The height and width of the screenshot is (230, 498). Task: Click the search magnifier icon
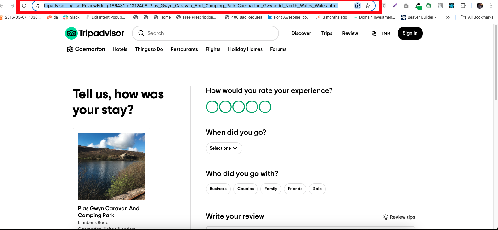pyautogui.click(x=141, y=33)
